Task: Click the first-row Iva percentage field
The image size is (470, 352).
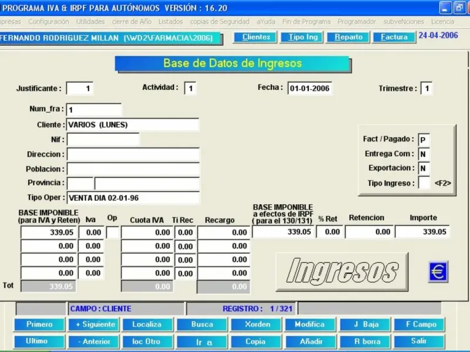Action: pyautogui.click(x=91, y=232)
